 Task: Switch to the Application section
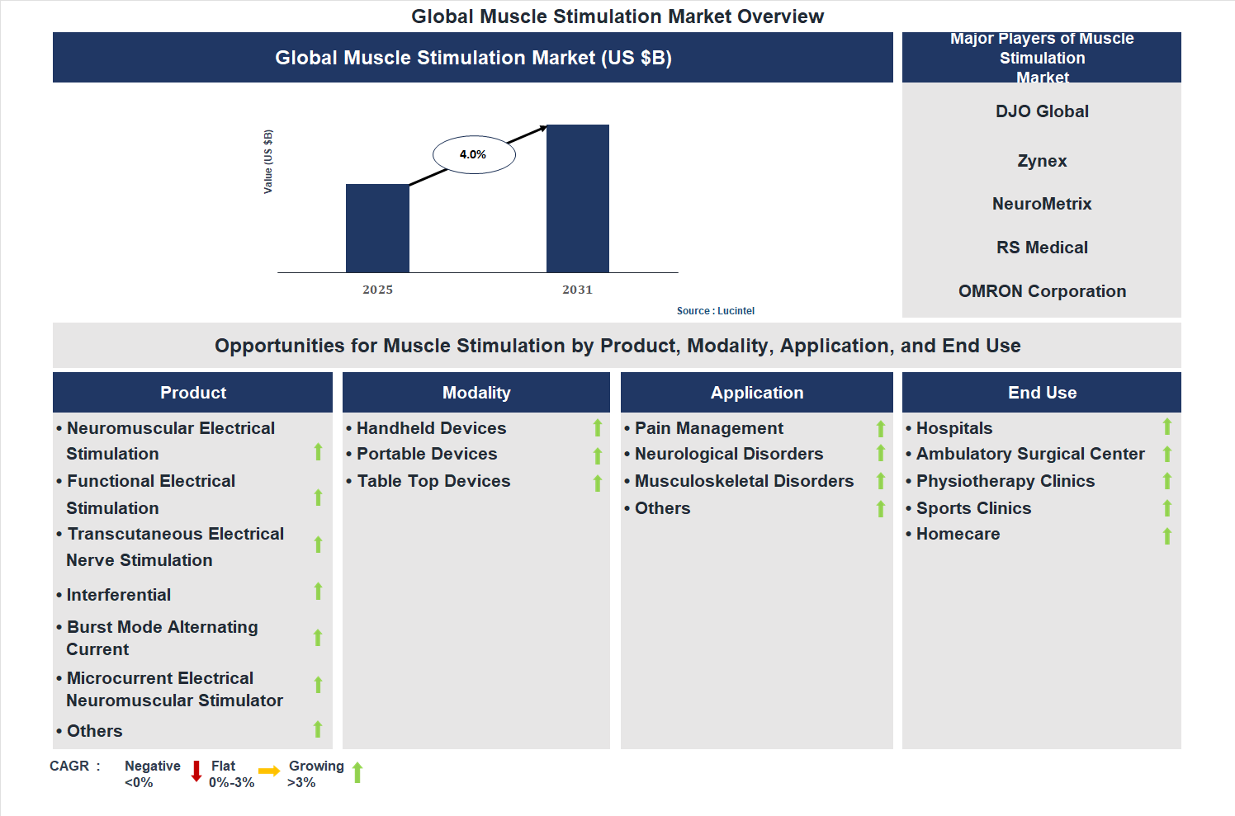click(x=755, y=392)
